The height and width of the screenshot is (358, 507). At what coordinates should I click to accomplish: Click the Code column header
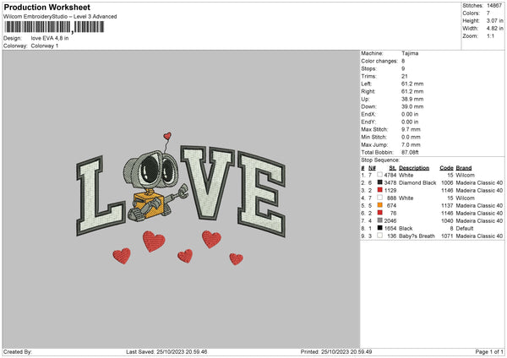coord(447,167)
